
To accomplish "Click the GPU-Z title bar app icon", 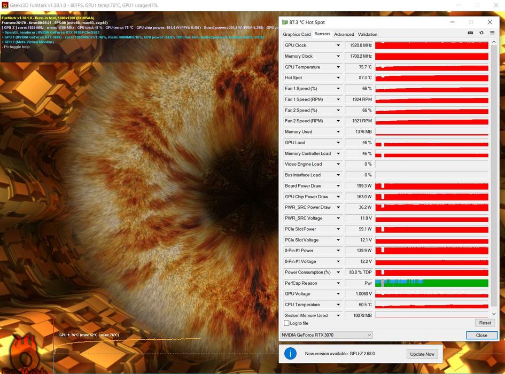I will point(285,22).
